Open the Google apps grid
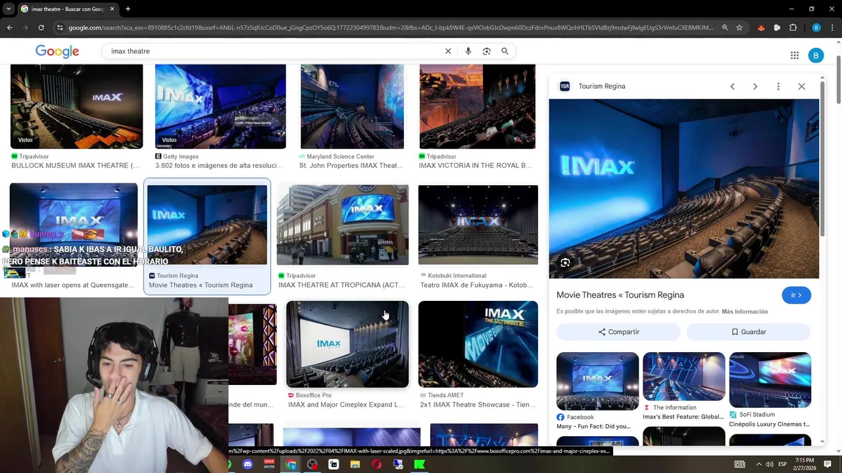 pos(795,56)
